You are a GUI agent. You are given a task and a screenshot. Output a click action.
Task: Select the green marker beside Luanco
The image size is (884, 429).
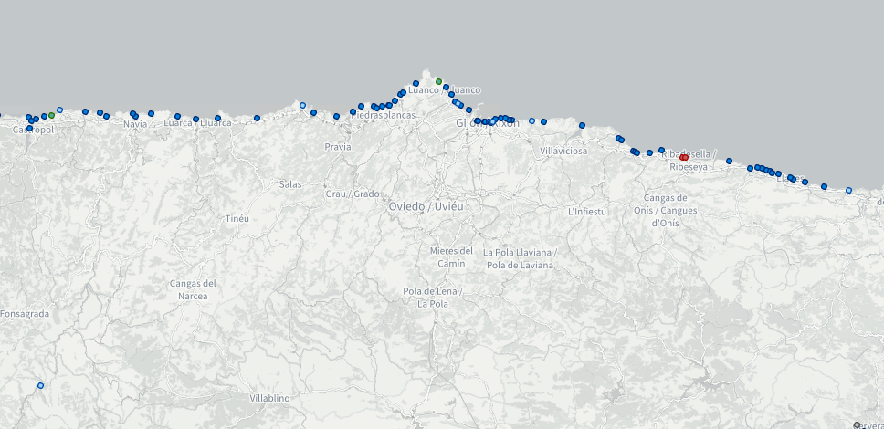(x=438, y=82)
